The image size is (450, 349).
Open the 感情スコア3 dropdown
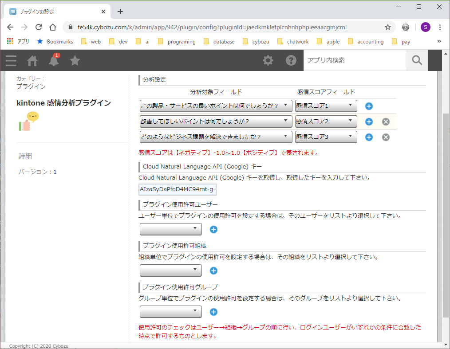coord(326,137)
